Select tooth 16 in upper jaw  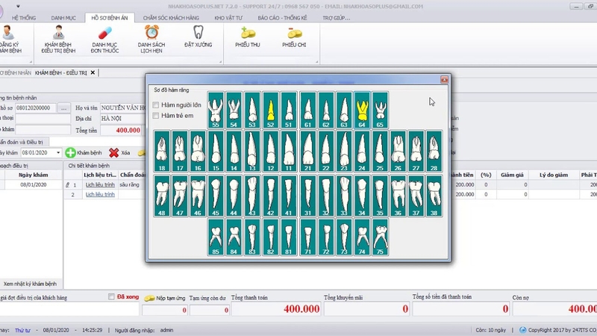pyautogui.click(x=198, y=152)
